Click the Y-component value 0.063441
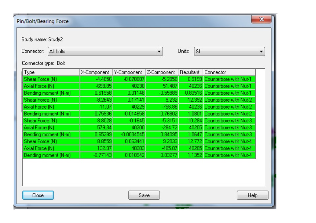 [x=135, y=141]
